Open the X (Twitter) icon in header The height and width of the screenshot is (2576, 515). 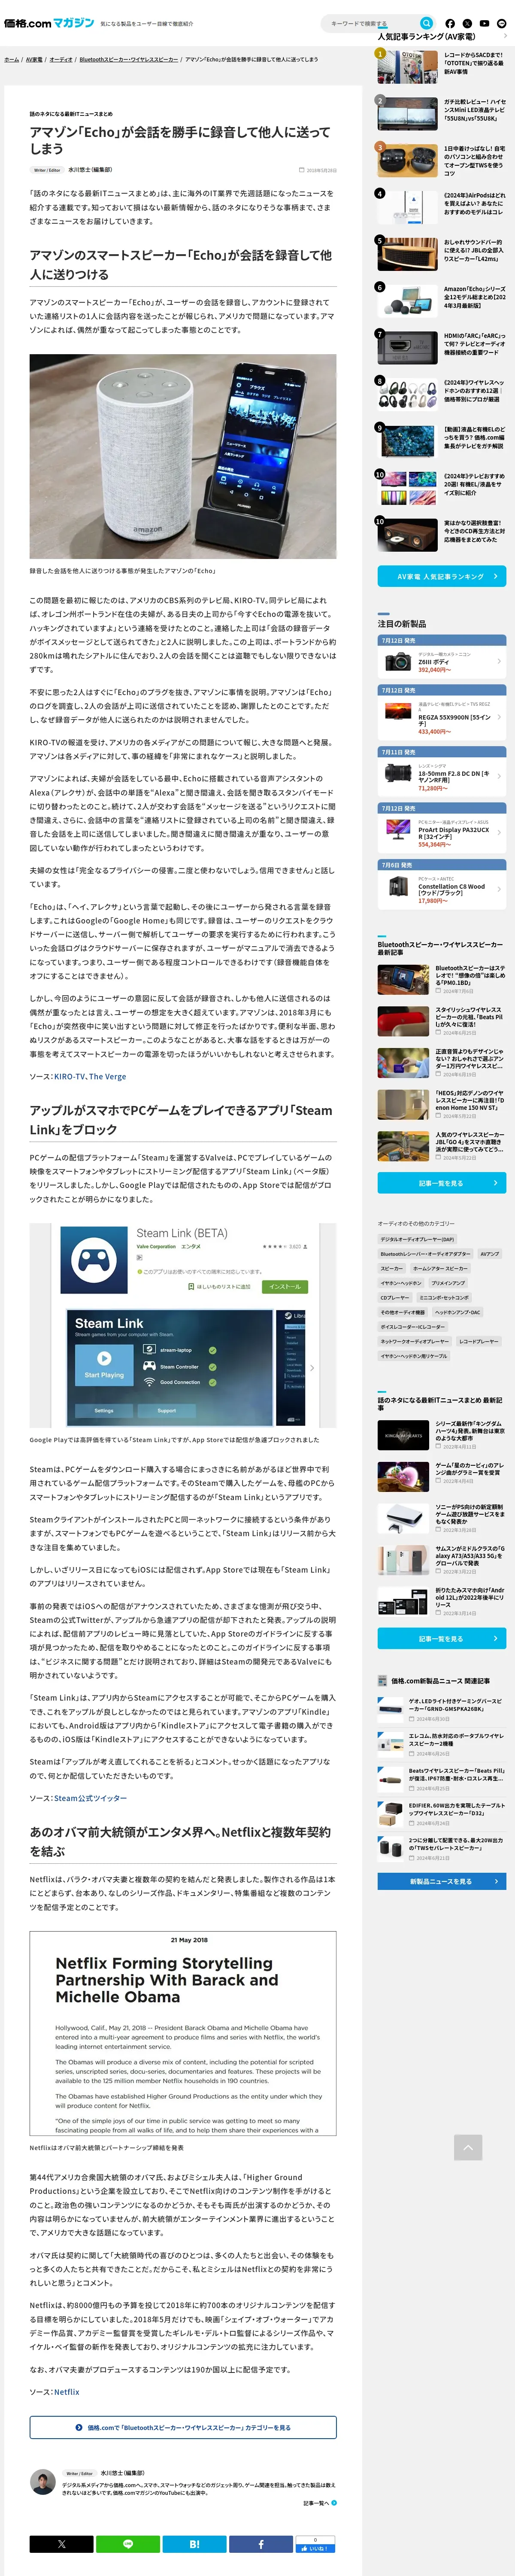click(x=467, y=23)
